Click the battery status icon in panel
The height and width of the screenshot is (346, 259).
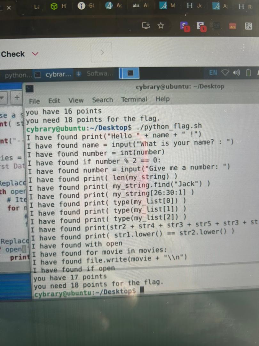[248, 73]
